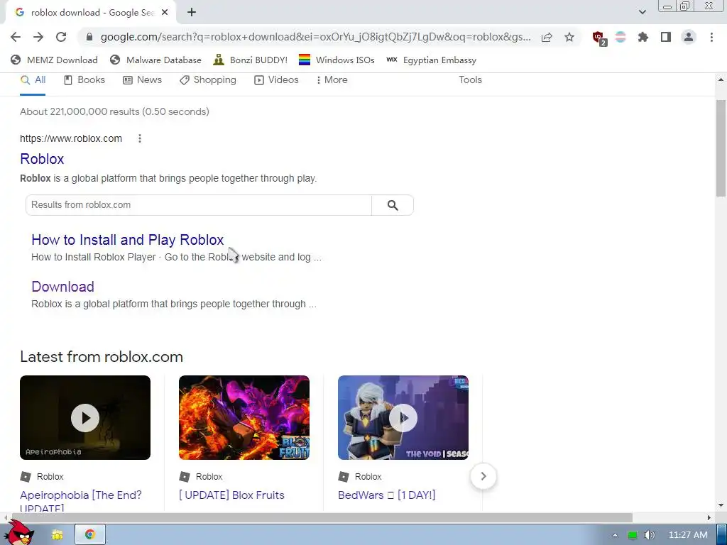
Task: Click the address bar URL
Action: pos(315,37)
